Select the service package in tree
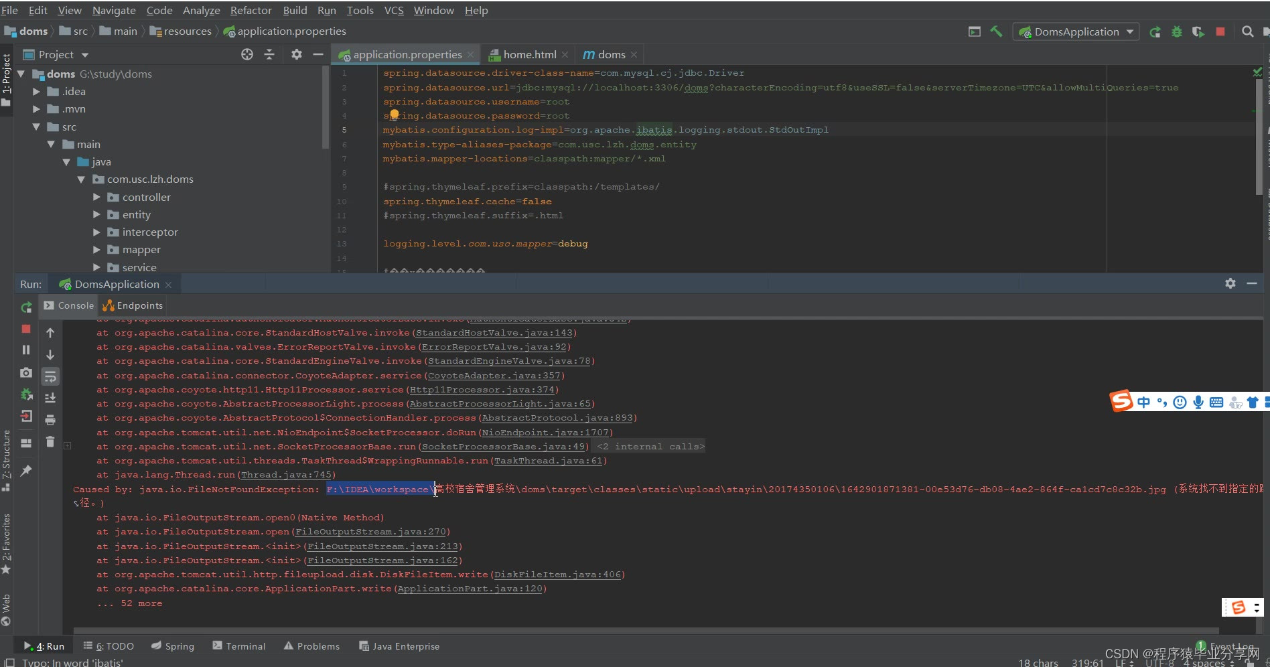 (139, 267)
